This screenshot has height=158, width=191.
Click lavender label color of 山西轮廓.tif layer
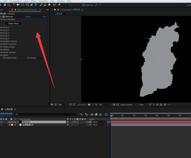click(x=12, y=125)
